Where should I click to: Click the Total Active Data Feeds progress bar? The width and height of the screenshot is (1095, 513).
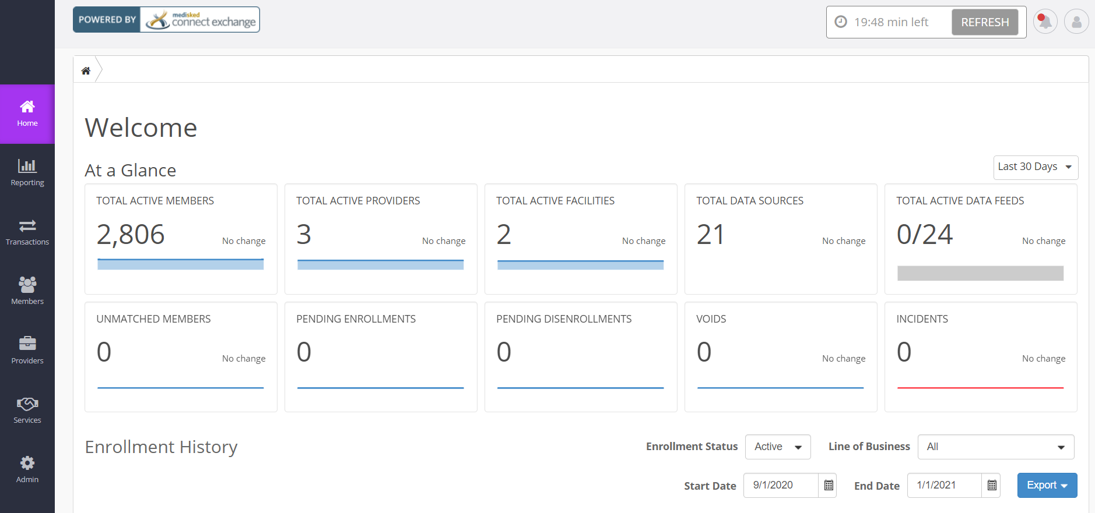coord(980,273)
